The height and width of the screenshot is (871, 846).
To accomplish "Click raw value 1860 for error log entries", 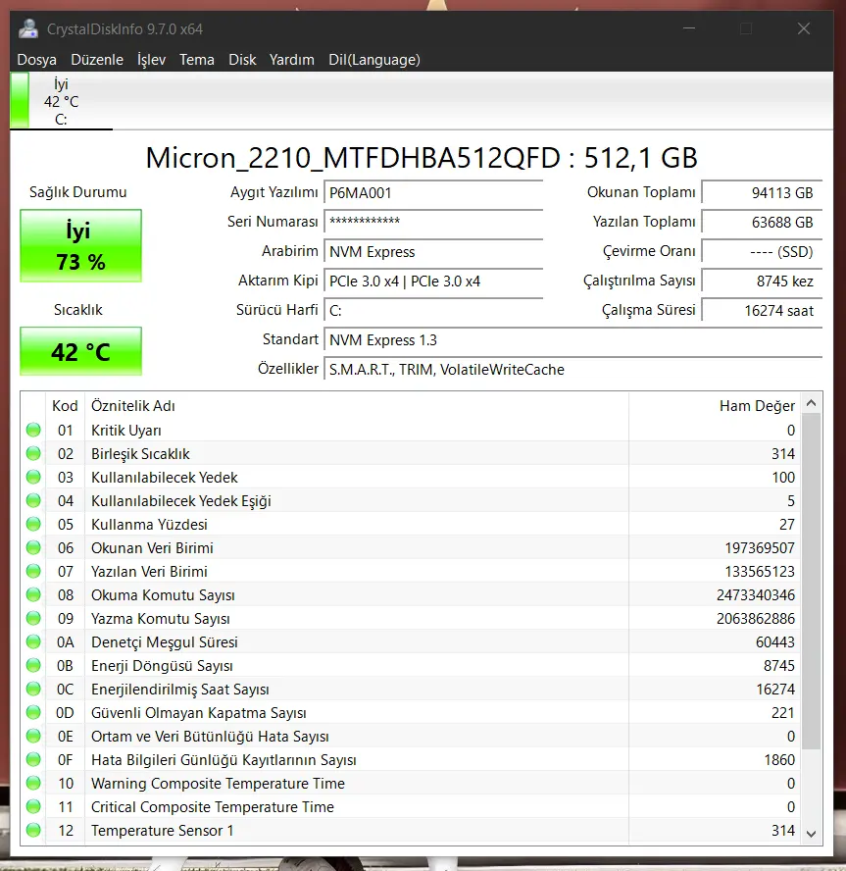I will [779, 760].
